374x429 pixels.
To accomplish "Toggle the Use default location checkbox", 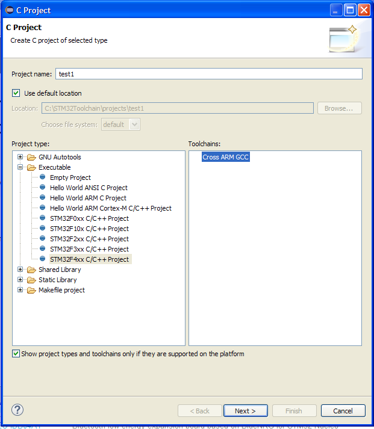I will (x=16, y=93).
